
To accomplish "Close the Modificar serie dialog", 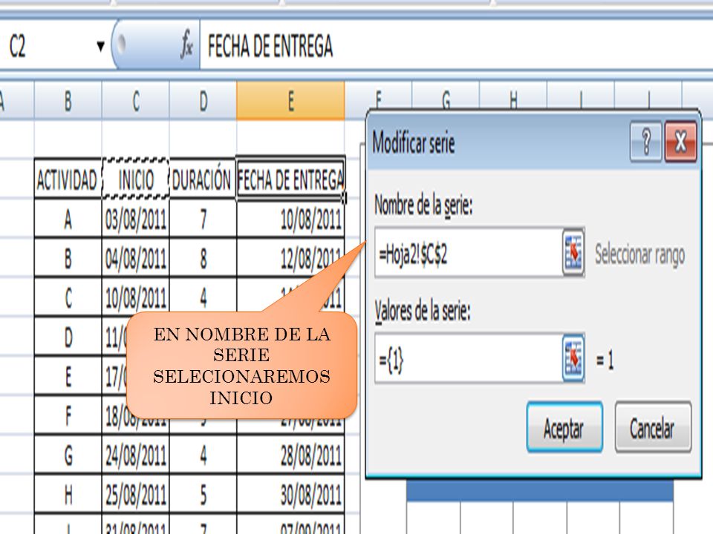I will pos(681,142).
